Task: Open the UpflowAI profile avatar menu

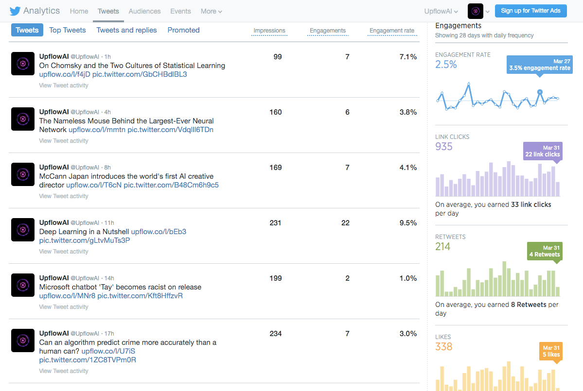Action: (x=475, y=11)
